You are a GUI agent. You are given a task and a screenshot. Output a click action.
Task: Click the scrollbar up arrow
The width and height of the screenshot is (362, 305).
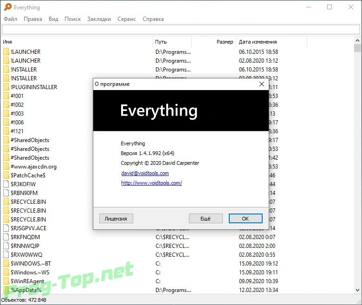[x=357, y=41]
